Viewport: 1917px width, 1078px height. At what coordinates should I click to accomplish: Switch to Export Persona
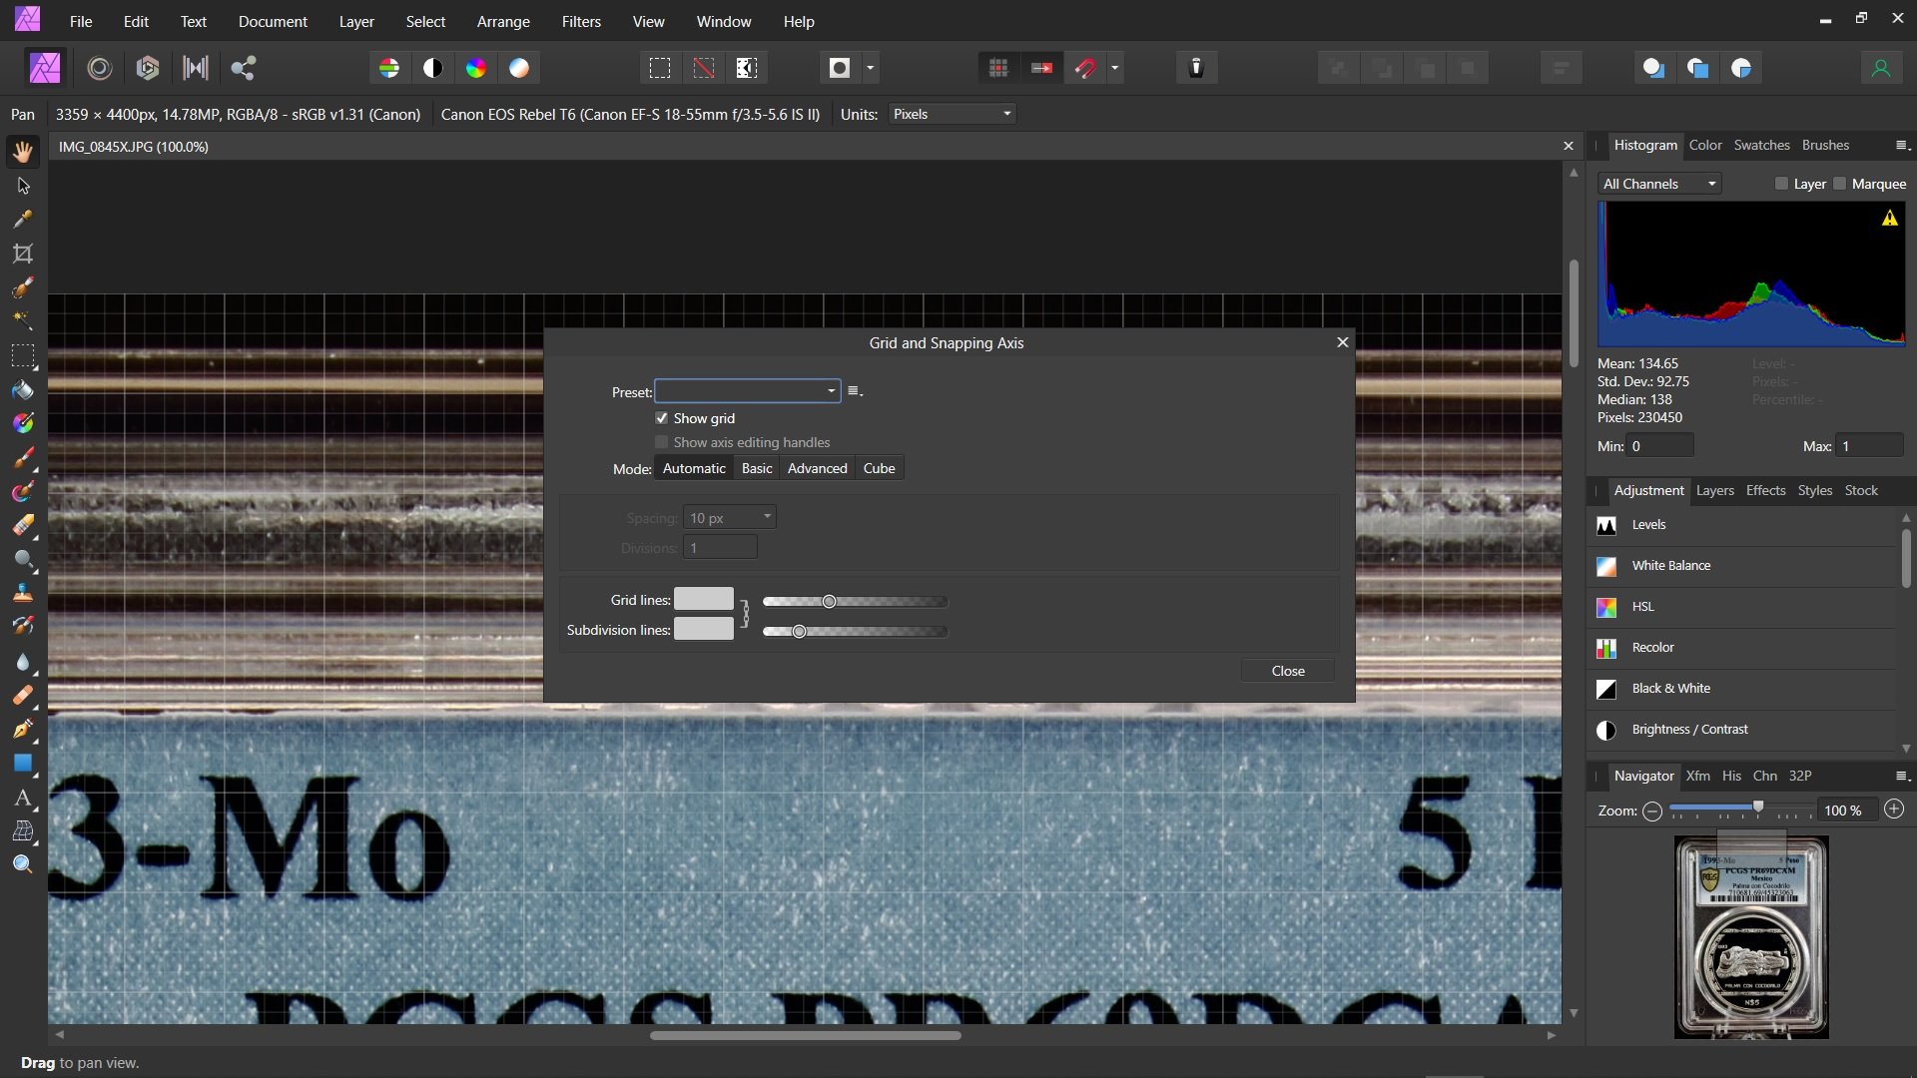coord(244,68)
